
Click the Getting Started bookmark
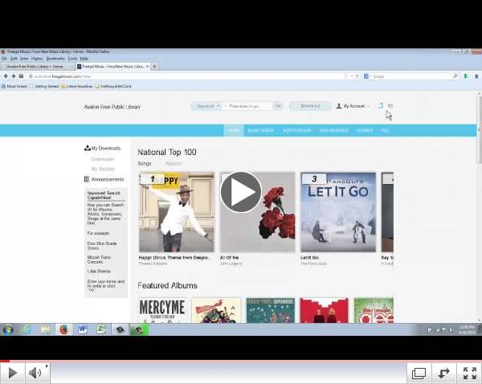(44, 87)
